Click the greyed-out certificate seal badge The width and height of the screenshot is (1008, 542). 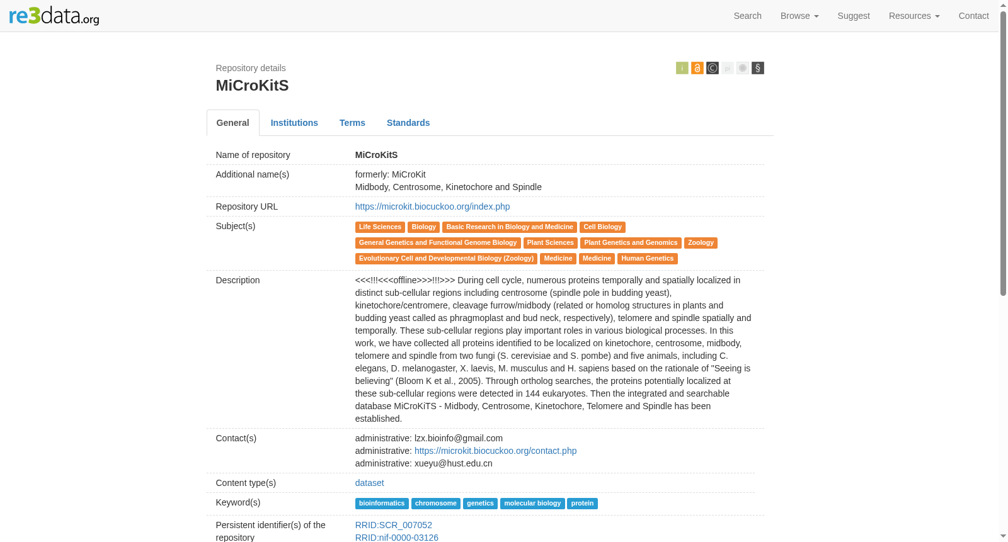[x=743, y=68]
